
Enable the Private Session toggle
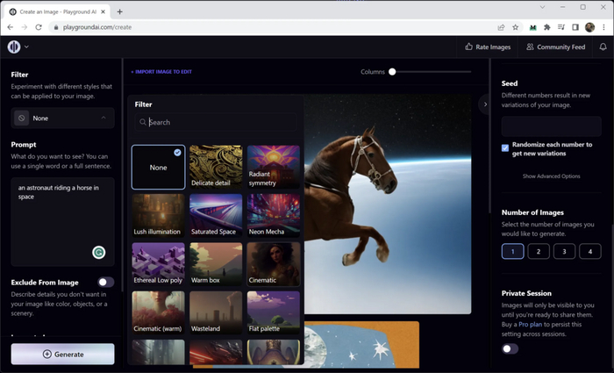(x=509, y=348)
